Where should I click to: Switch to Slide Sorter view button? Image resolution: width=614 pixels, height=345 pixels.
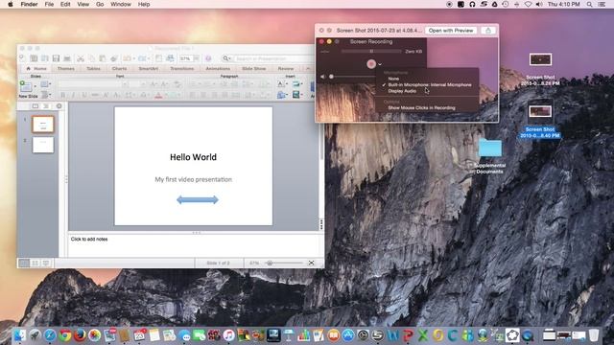pos(35,264)
